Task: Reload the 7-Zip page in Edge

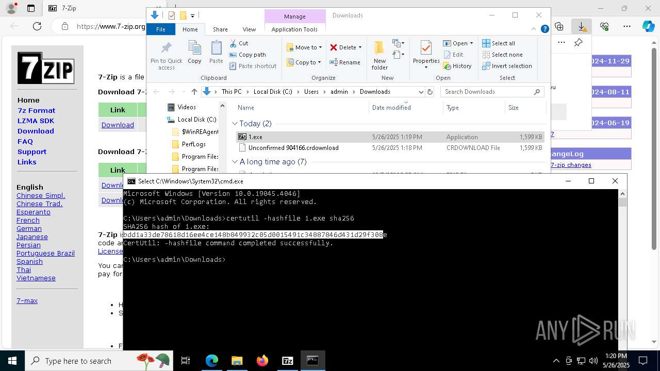Action: 37,26
